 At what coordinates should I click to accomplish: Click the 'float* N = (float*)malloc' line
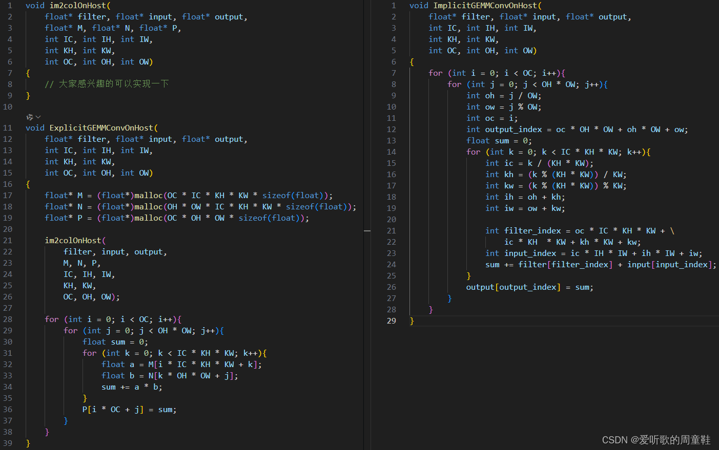coord(200,207)
